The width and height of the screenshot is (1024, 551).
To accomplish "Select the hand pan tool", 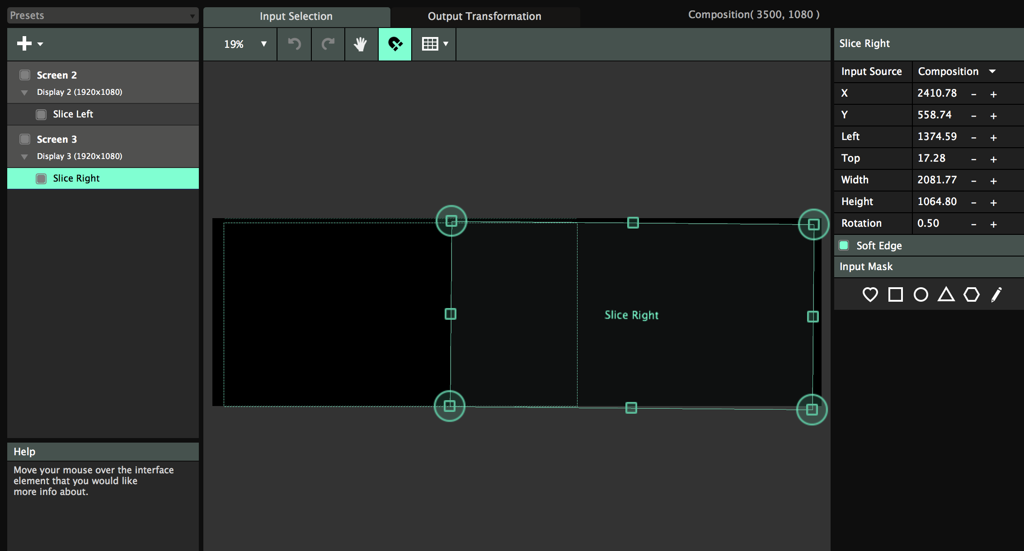I will click(x=361, y=44).
